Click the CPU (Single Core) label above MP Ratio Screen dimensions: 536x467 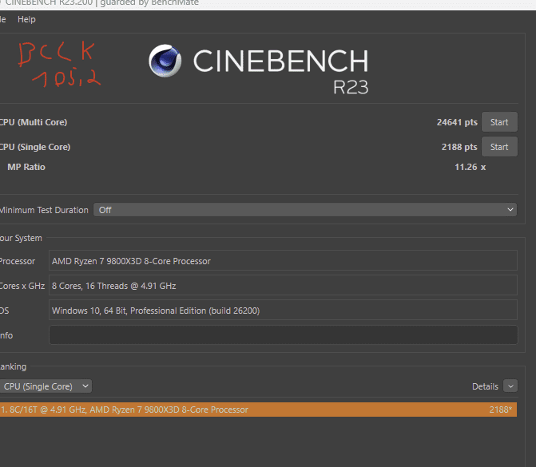[x=35, y=147]
